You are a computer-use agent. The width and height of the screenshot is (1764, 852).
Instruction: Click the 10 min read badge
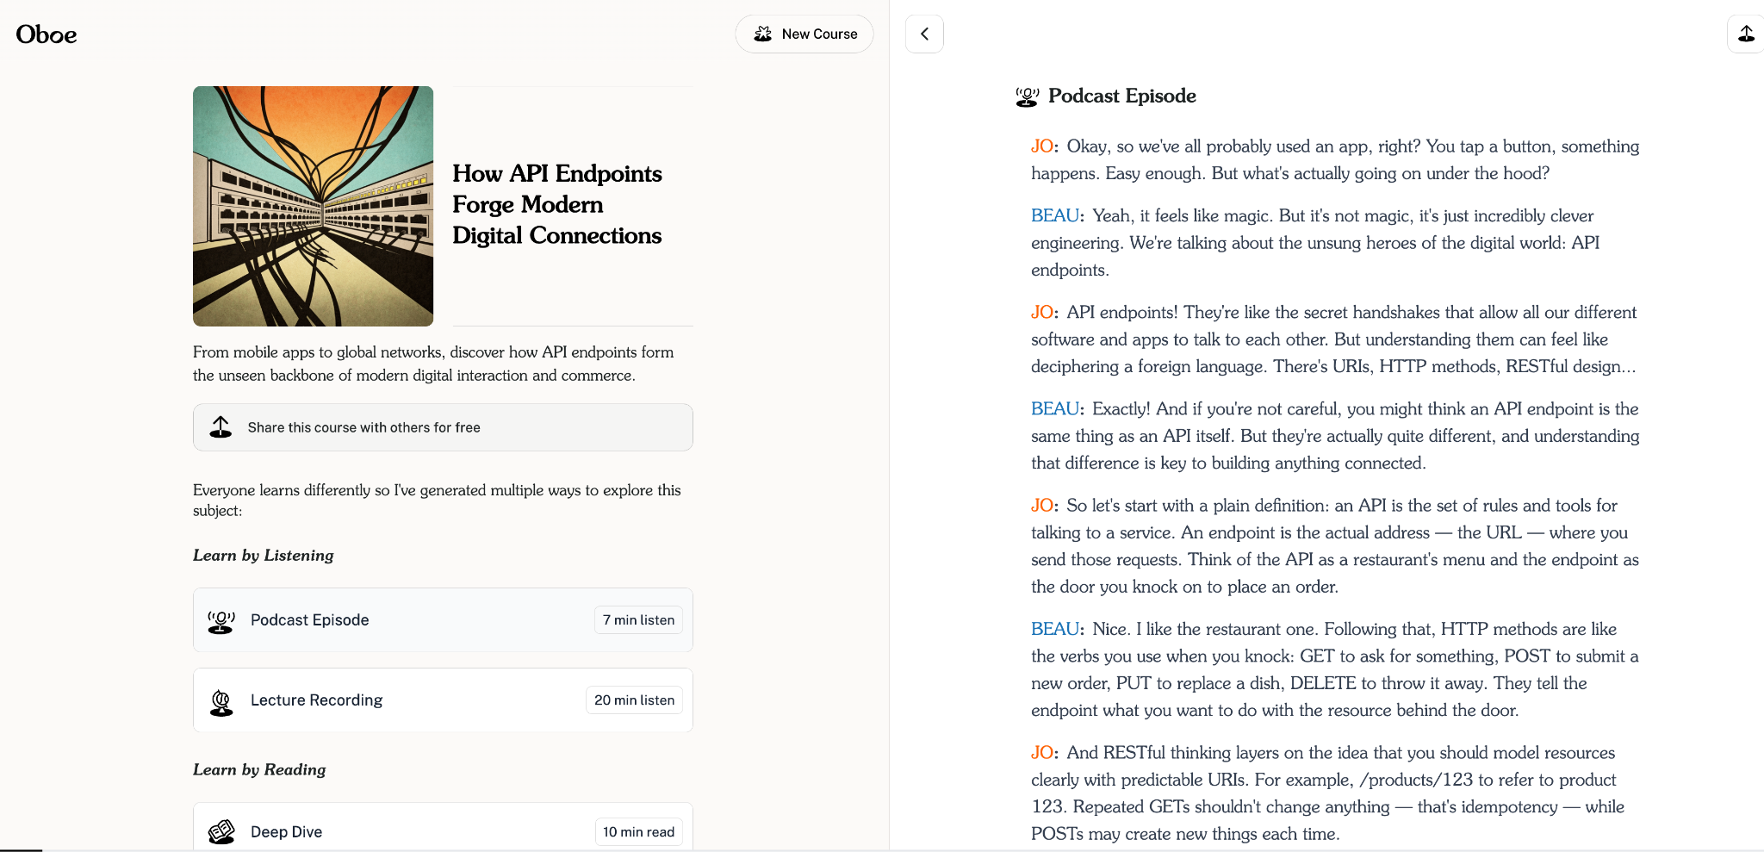638,832
